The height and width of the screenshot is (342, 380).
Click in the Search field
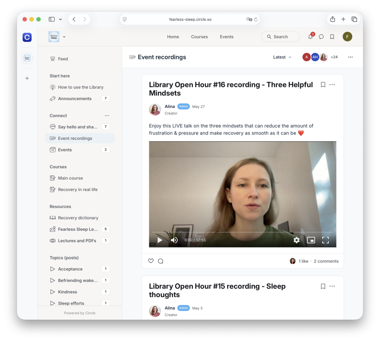281,37
